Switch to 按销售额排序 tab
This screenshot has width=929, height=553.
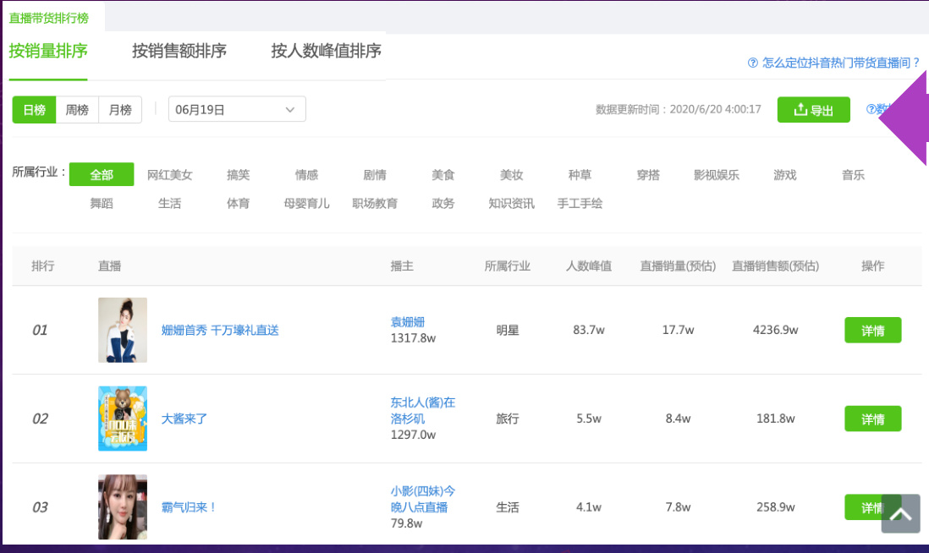179,51
